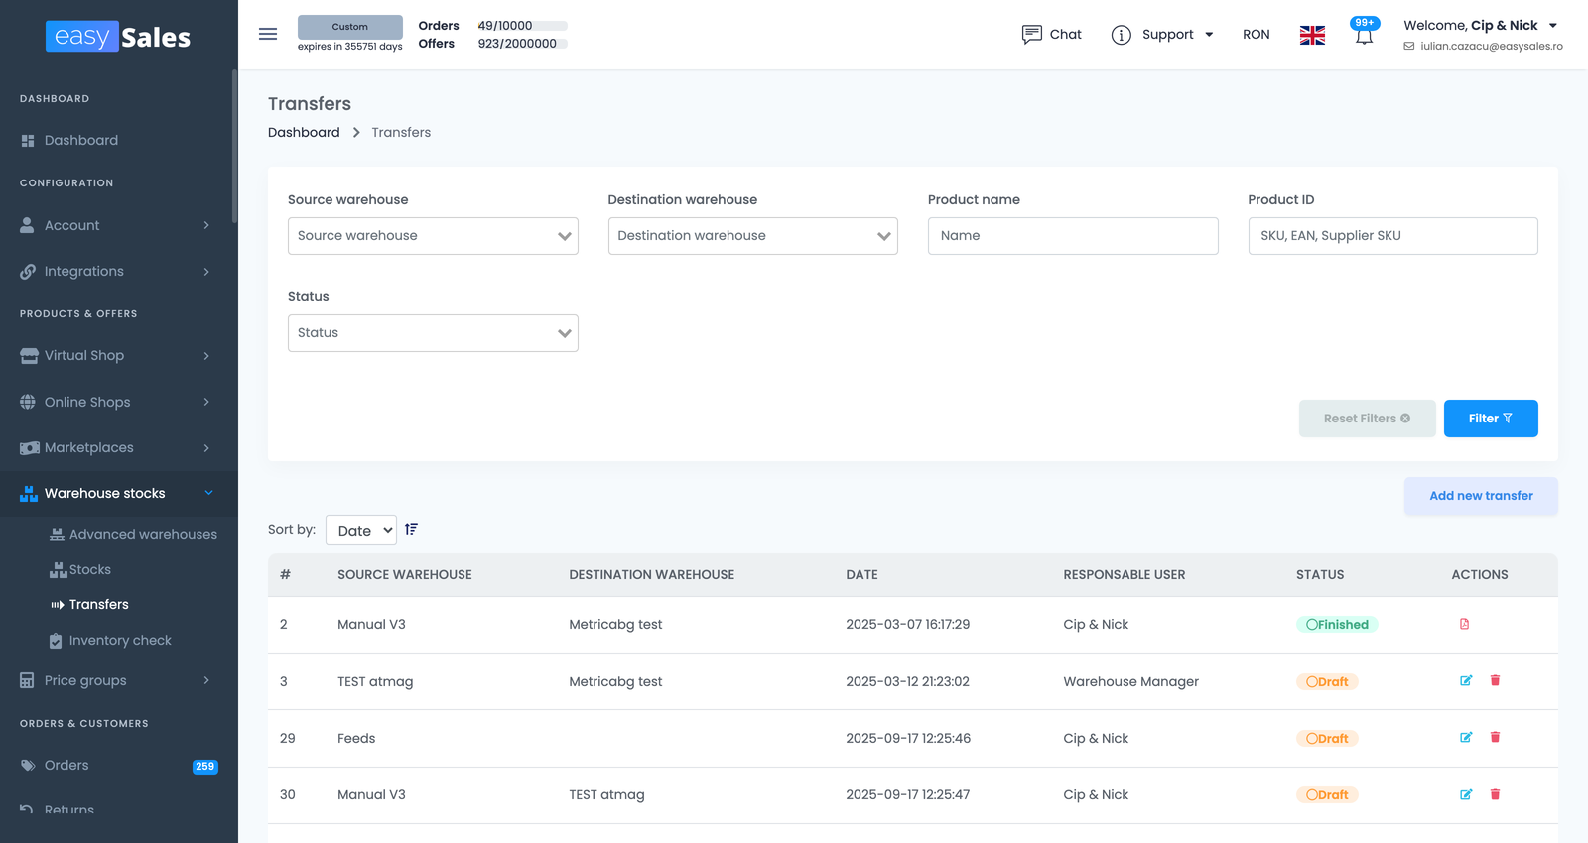Click the DATE column header
1588x843 pixels.
click(x=861, y=575)
